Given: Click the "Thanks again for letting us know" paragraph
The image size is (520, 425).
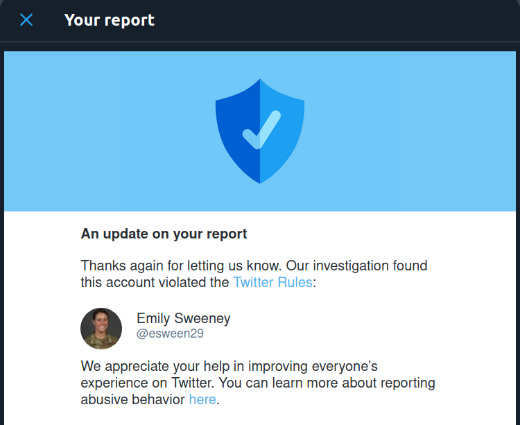Looking at the screenshot, I should click(x=254, y=274).
